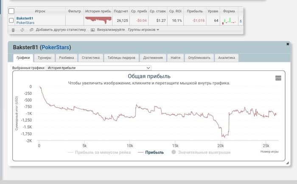Click the Форма column header
Image resolution: width=297 pixels, height=184 pixels.
click(229, 11)
